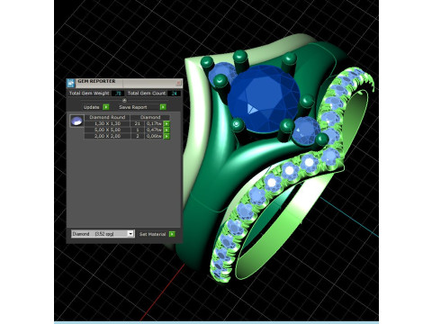This screenshot has height=324, width=432.
Task: Click the quantity 21 cell
Action: point(138,123)
